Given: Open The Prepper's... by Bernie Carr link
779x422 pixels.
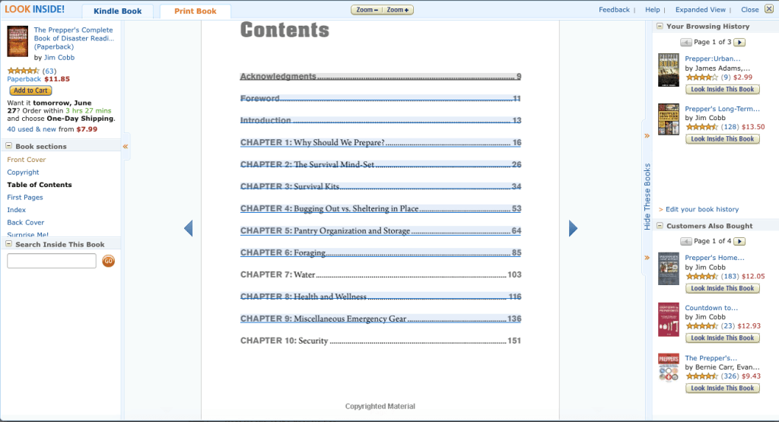Looking at the screenshot, I should [x=711, y=358].
